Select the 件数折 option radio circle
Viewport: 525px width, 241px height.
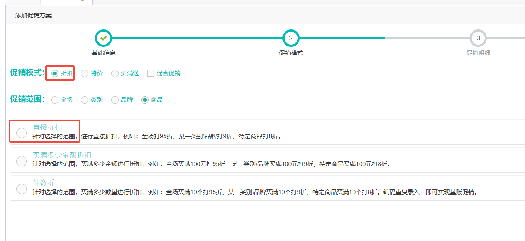[x=22, y=189]
